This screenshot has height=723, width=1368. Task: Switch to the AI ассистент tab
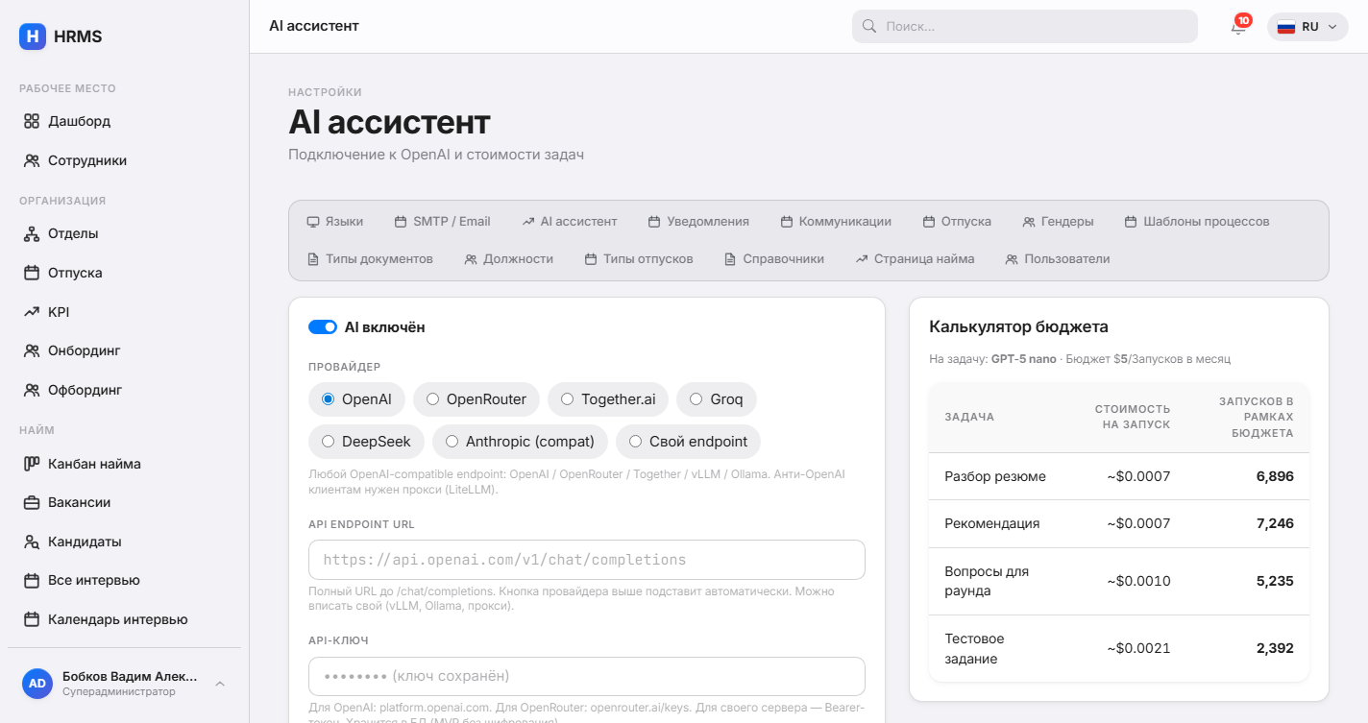tap(570, 222)
